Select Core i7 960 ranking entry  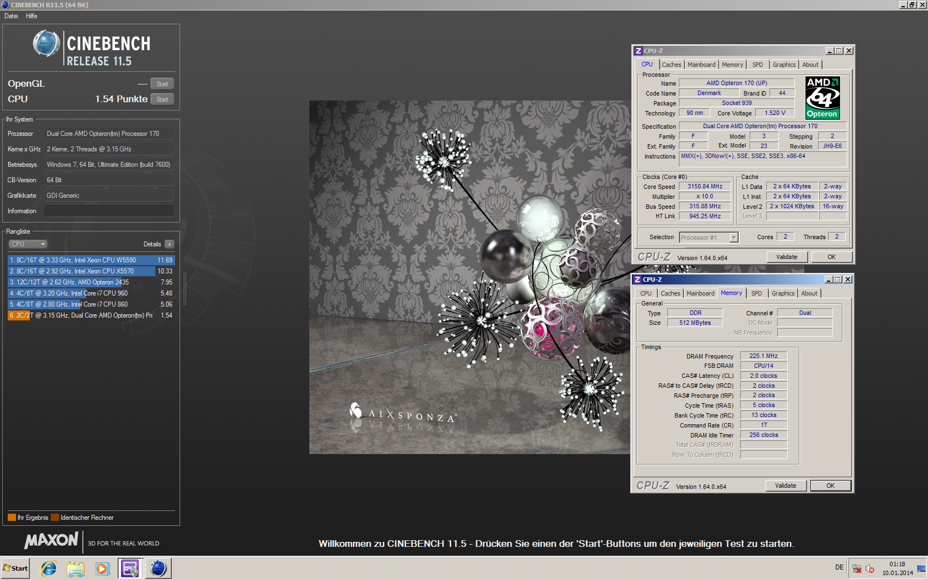coord(91,293)
